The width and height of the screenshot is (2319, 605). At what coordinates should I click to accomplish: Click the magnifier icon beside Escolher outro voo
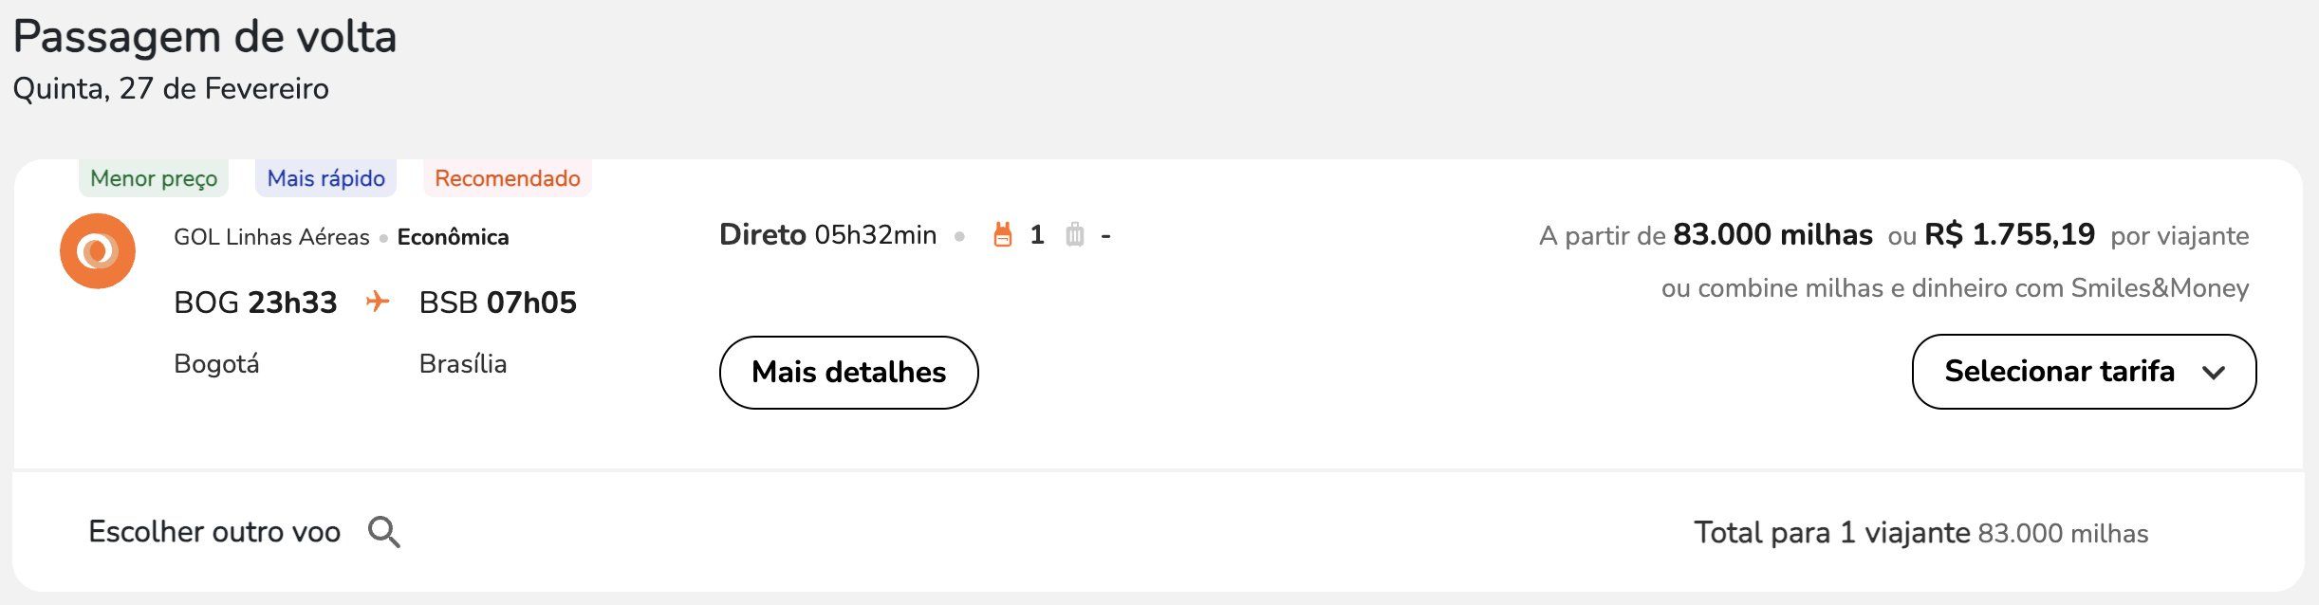(x=384, y=532)
